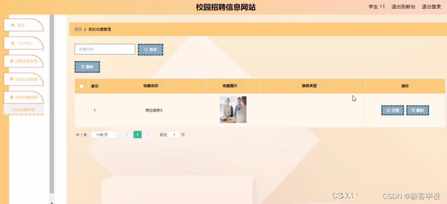Image resolution: width=447 pixels, height=204 pixels.
Task: Click 退出登录 in the header
Action: tap(431, 7)
